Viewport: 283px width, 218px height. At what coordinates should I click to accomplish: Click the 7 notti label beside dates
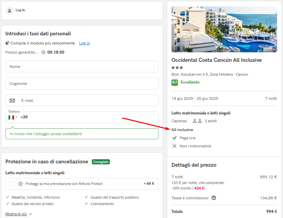click(271, 98)
